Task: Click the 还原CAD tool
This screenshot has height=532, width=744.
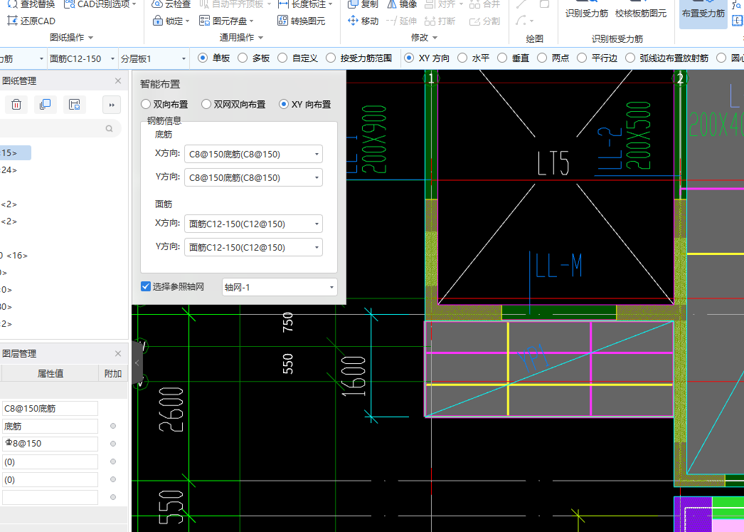Action: (x=31, y=21)
